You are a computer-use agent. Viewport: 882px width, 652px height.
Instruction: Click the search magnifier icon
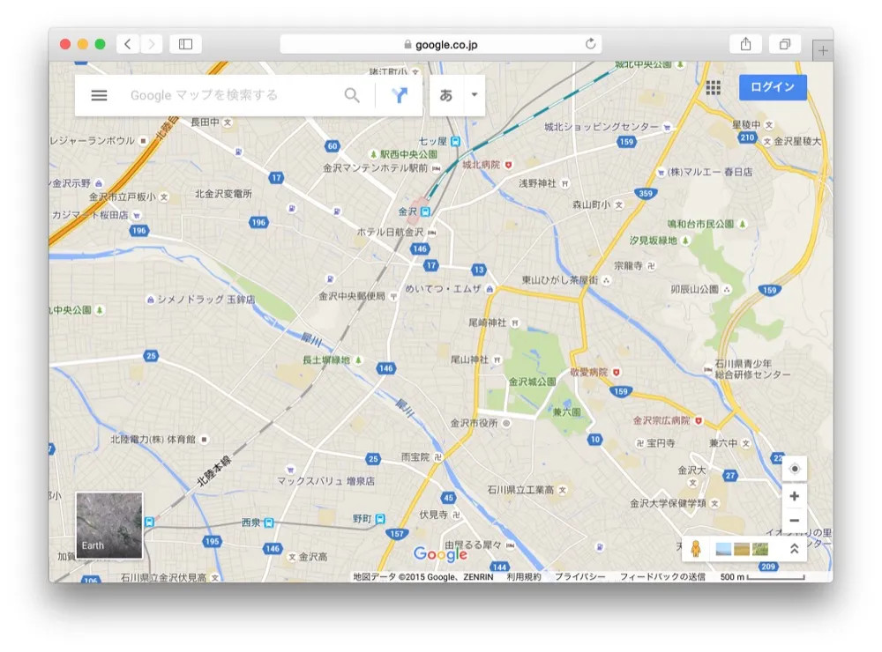(x=352, y=95)
